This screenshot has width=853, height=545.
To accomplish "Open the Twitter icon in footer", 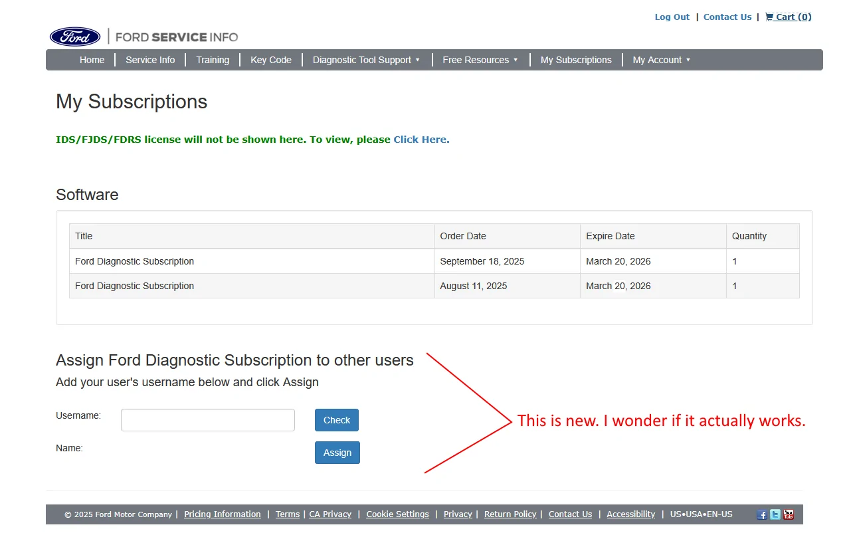I will (775, 514).
